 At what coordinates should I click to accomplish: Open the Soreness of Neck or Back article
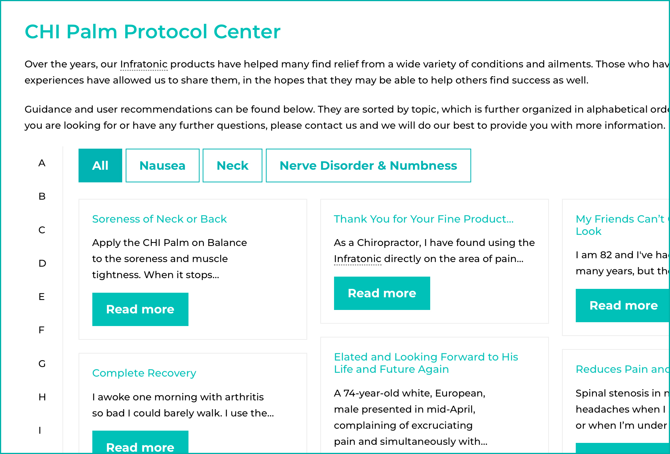click(x=159, y=219)
